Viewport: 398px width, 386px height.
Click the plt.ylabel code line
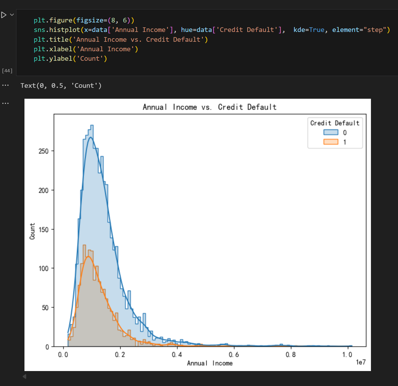point(71,59)
